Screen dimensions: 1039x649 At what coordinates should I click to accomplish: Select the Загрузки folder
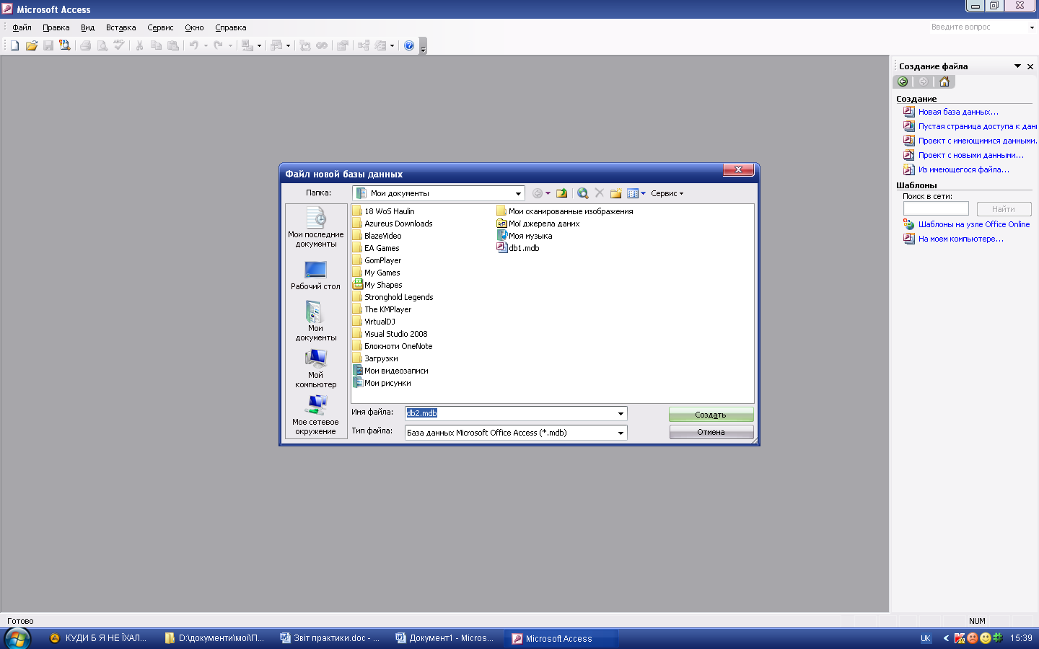(x=375, y=358)
